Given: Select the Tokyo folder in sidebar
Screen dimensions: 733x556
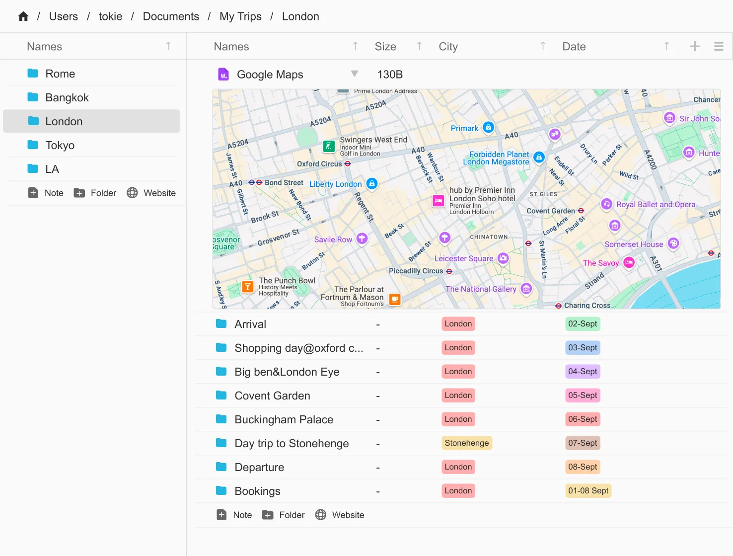Looking at the screenshot, I should pyautogui.click(x=60, y=145).
